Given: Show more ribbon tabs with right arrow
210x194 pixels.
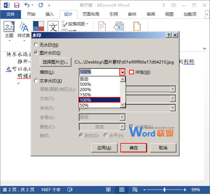Looking at the screenshot, I should pyautogui.click(x=207, y=14).
